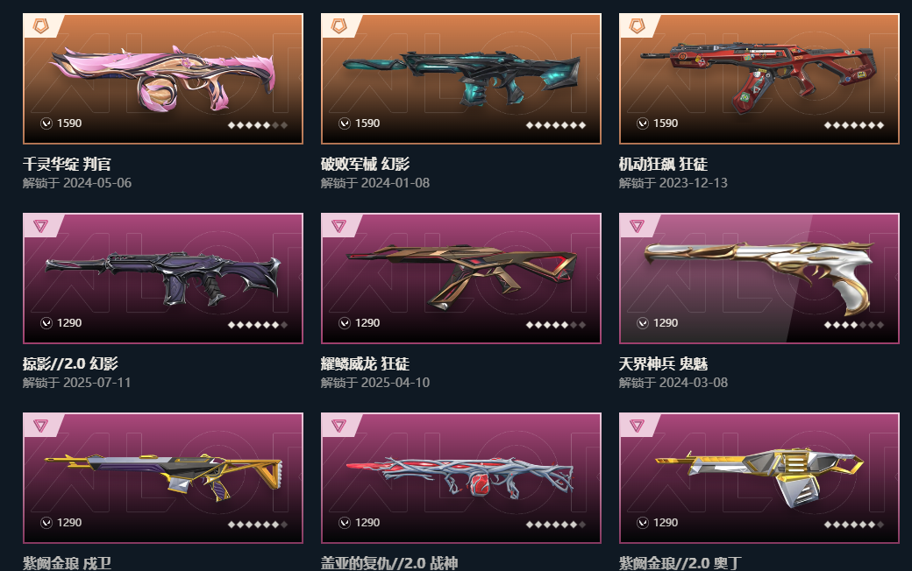The image size is (912, 571).
Task: Click the upgrade level diamonds on 耀鳞威龙 狂徒
Action: [555, 325]
